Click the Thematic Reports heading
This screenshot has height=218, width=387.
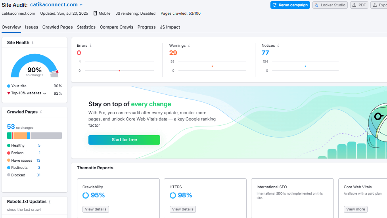click(x=95, y=168)
